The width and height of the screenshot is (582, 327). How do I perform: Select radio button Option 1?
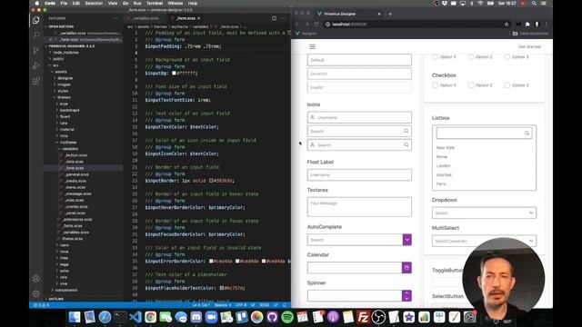pyautogui.click(x=435, y=57)
